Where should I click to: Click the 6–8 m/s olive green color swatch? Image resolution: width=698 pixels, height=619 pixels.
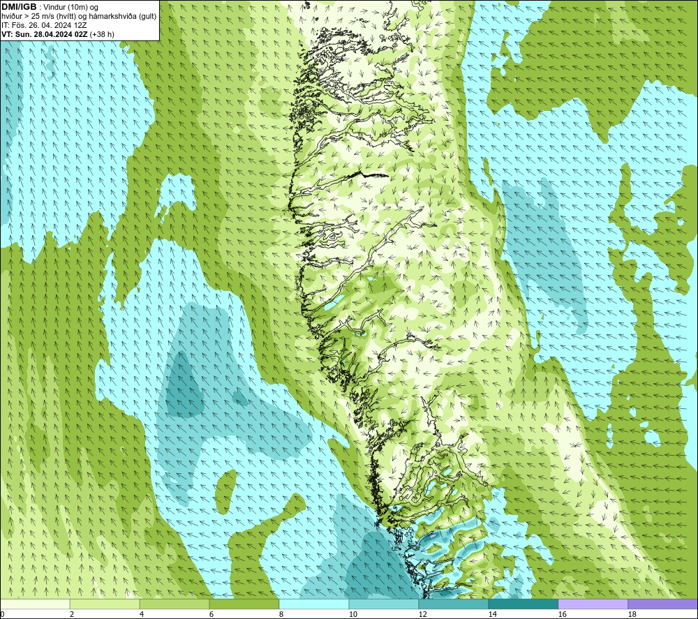[x=244, y=604]
